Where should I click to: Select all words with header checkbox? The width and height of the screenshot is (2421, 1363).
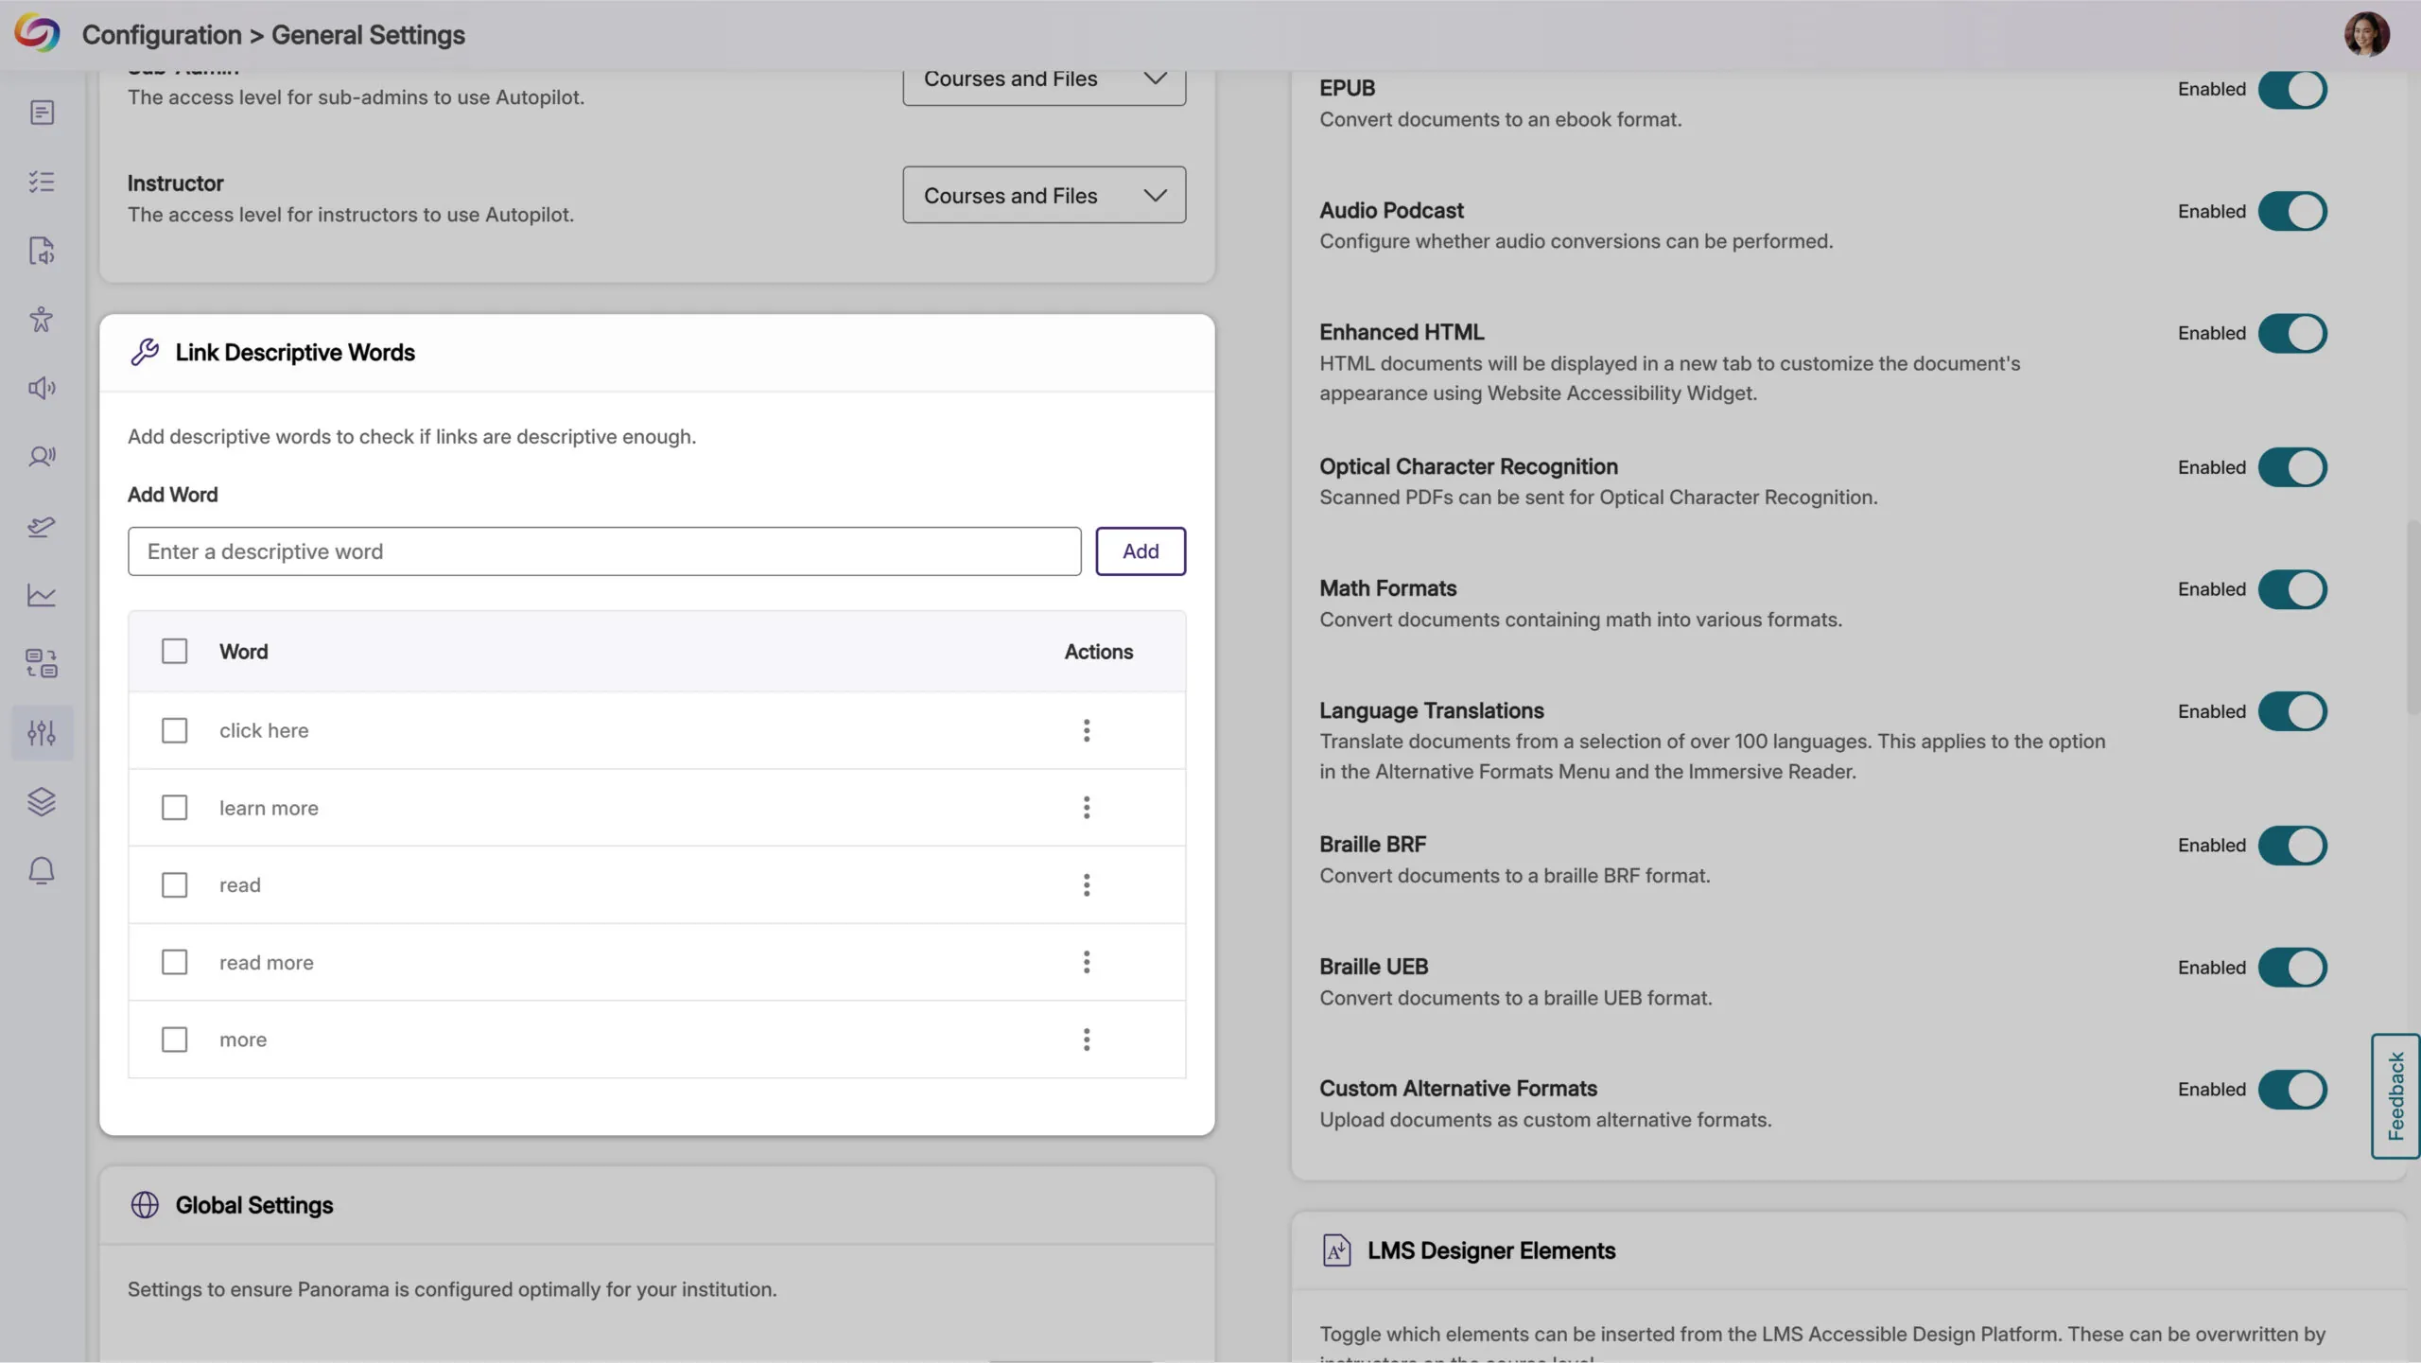174,651
